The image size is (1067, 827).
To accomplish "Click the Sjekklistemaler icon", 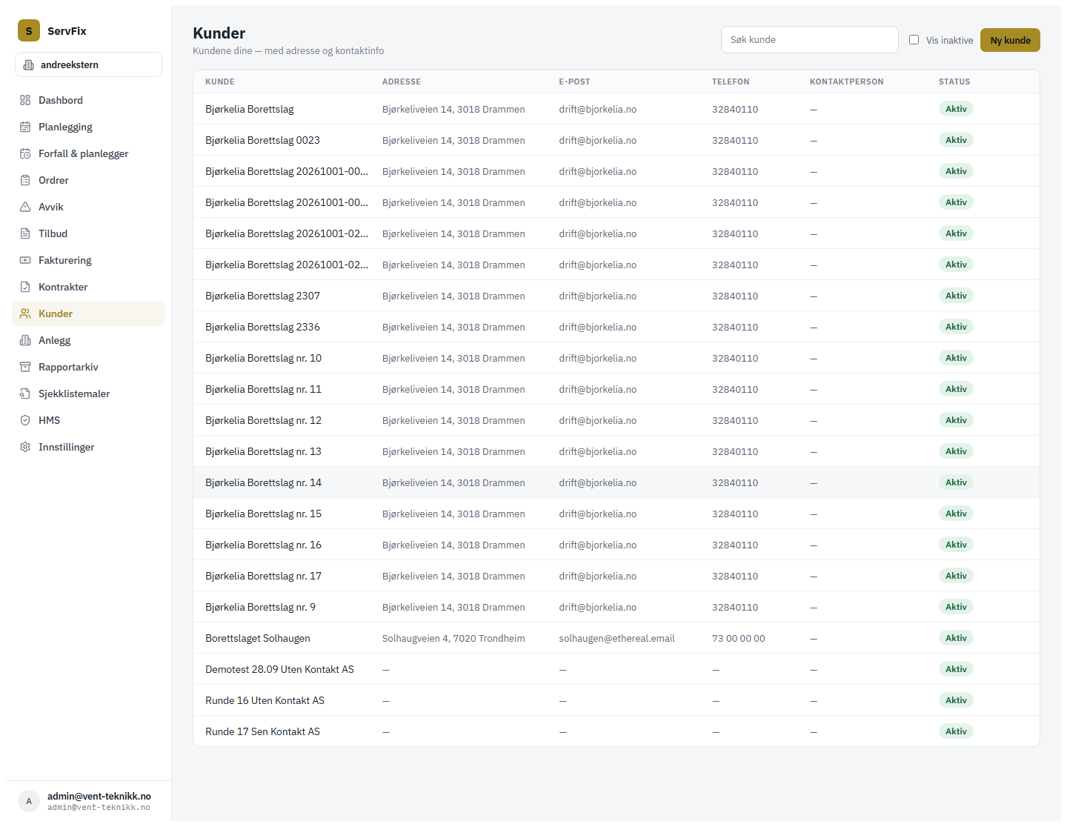I will [x=25, y=393].
